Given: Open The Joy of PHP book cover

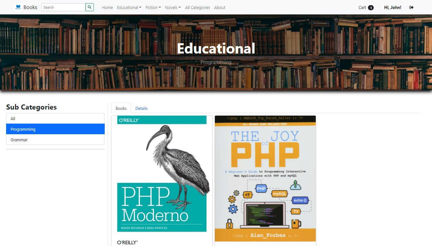Looking at the screenshot, I should pyautogui.click(x=265, y=178).
